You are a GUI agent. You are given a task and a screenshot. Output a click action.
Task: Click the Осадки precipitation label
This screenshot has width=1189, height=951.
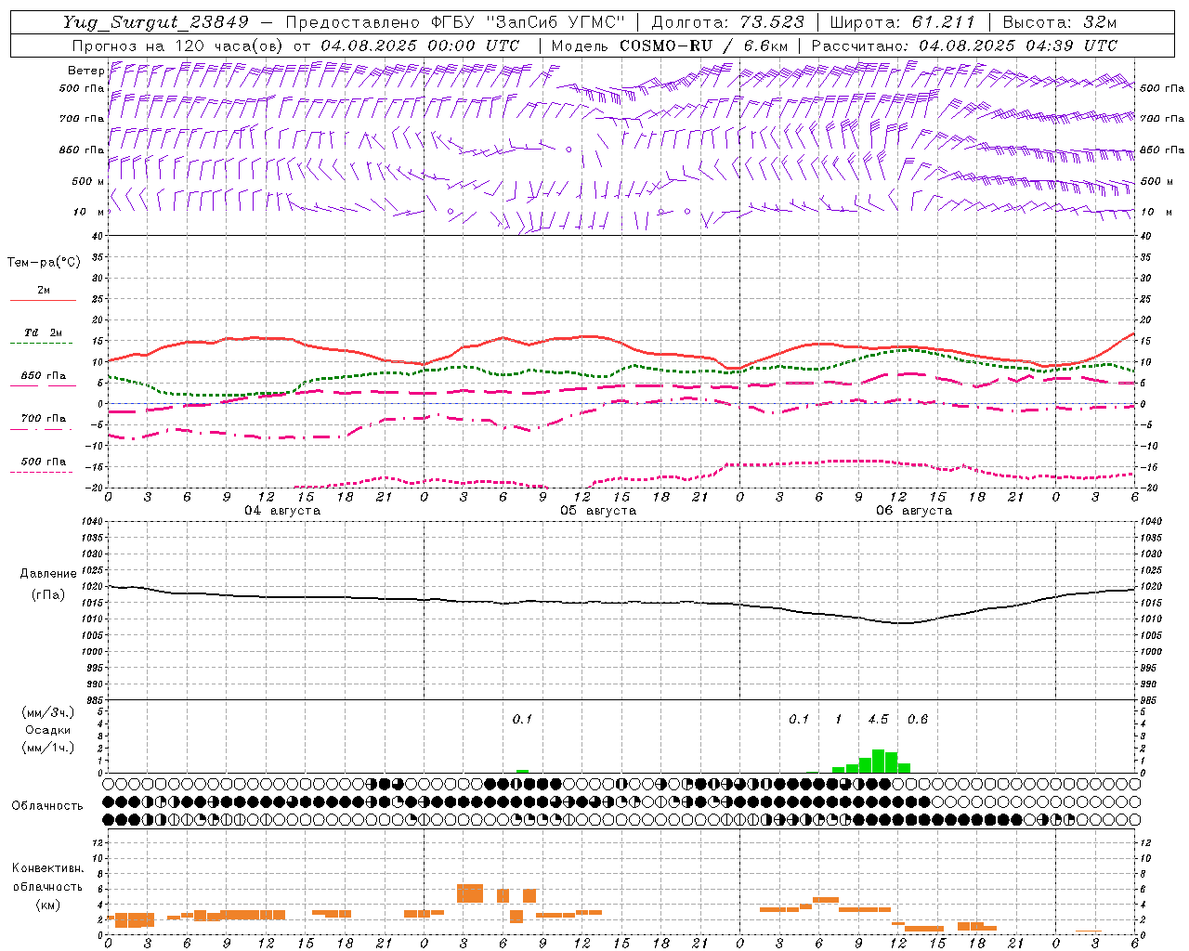pyautogui.click(x=47, y=730)
